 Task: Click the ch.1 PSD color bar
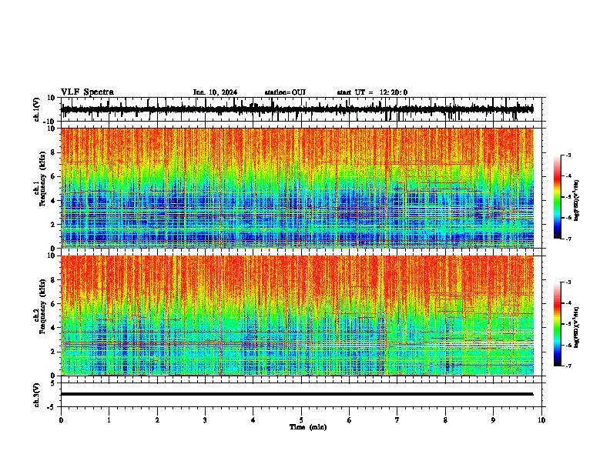tap(558, 197)
